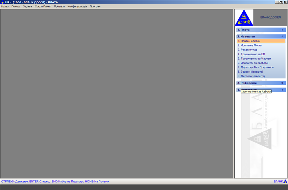This screenshot has width=288, height=190.
Task: Click the БЛАНК icon in status bar
Action: click(285, 182)
